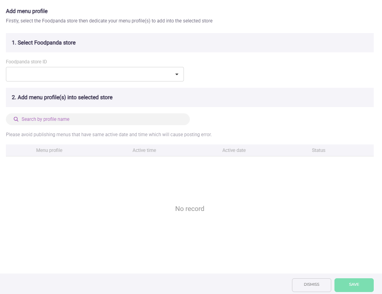Expand the Foodpanda store ID dropdown arrow
Screen dimensions: 382x294
(176, 74)
